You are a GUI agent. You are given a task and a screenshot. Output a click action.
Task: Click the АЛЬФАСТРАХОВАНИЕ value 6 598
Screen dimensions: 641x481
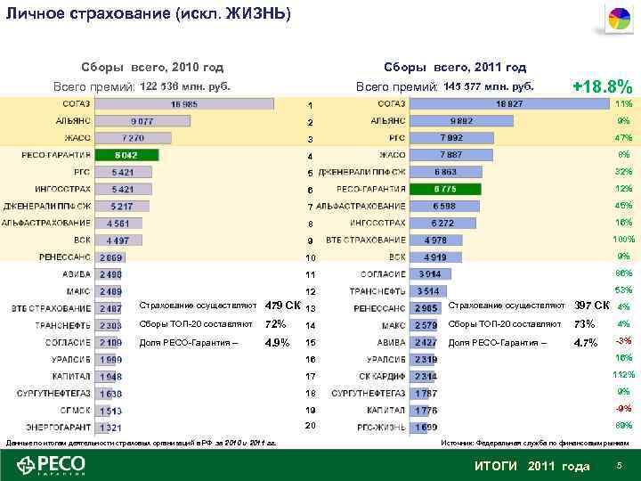pyautogui.click(x=444, y=206)
